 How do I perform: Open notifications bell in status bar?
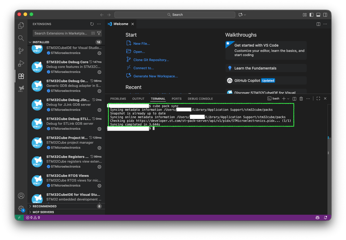tap(325, 218)
